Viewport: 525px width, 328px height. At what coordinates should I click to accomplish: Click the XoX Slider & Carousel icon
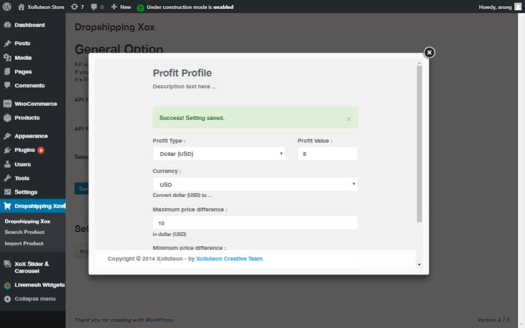click(8, 264)
